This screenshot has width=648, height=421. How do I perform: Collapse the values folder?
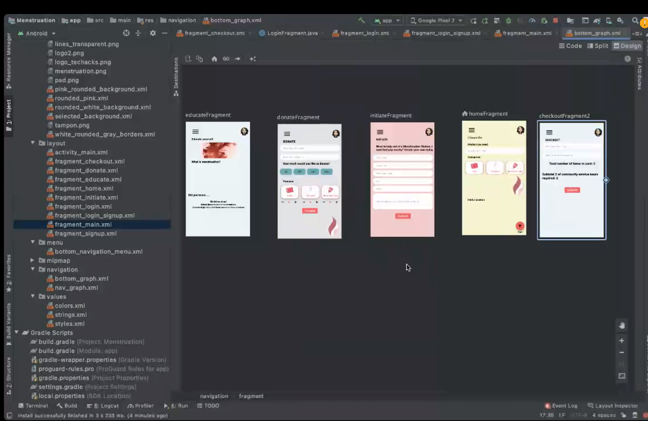click(x=33, y=296)
